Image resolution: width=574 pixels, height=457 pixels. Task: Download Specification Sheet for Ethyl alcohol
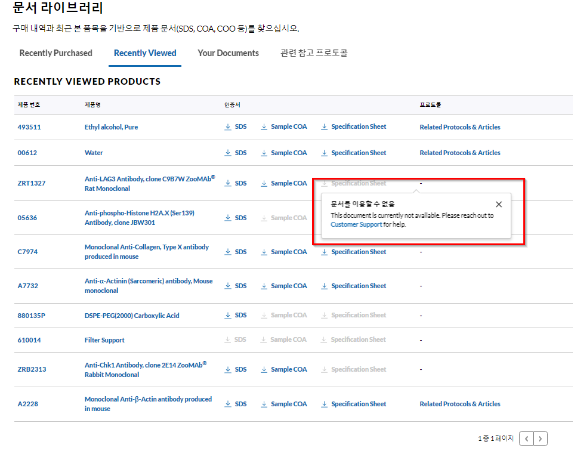pyautogui.click(x=353, y=127)
